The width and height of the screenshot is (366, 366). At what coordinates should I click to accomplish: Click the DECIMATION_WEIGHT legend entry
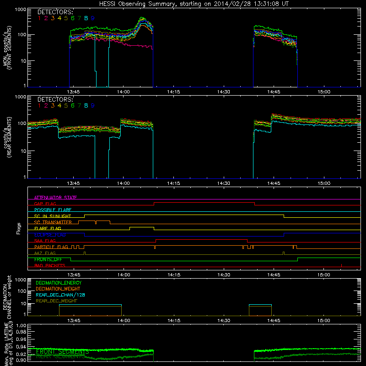pyautogui.click(x=58, y=289)
